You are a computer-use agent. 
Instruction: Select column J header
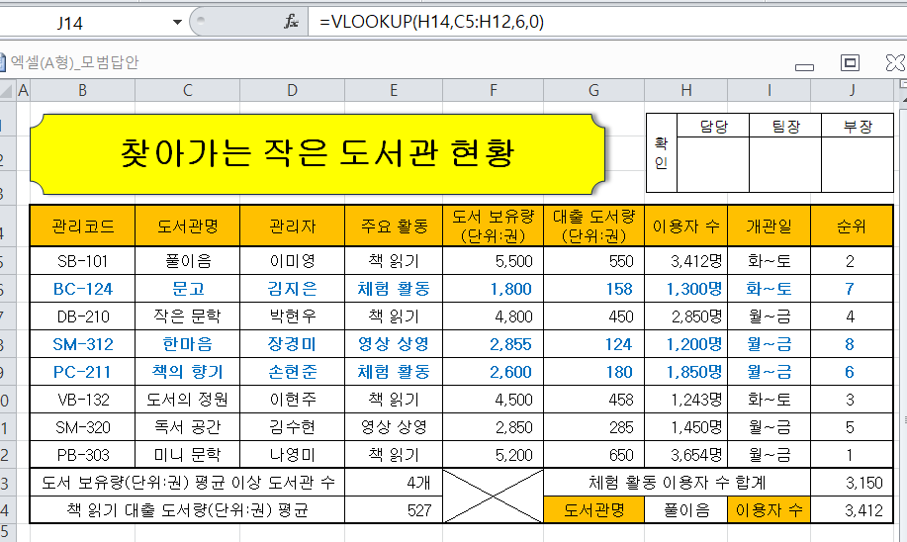tap(851, 91)
